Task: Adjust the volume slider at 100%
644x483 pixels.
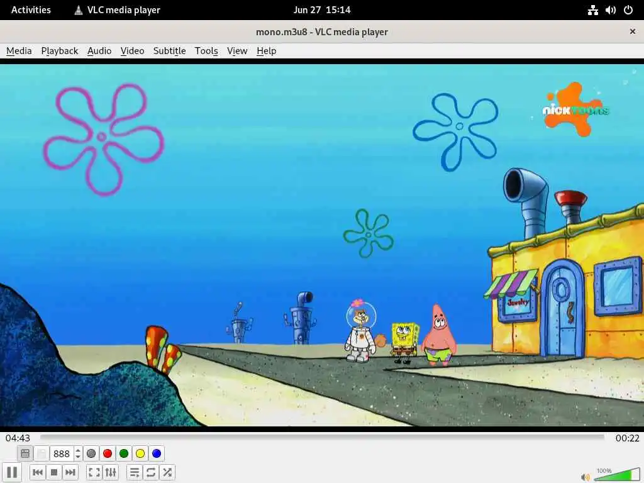Action: pyautogui.click(x=616, y=474)
